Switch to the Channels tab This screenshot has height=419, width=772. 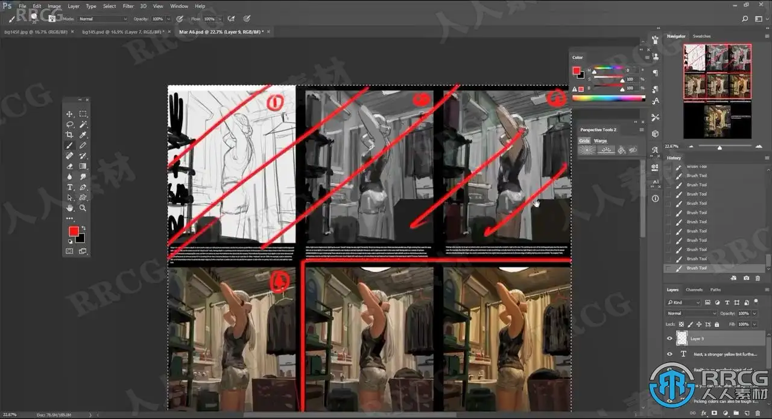pyautogui.click(x=694, y=289)
